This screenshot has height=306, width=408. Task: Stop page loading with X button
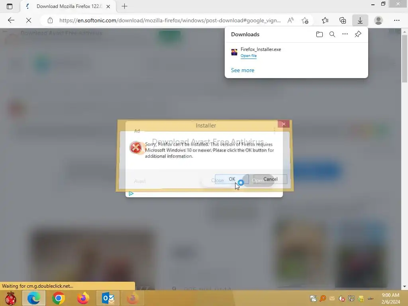(29, 20)
